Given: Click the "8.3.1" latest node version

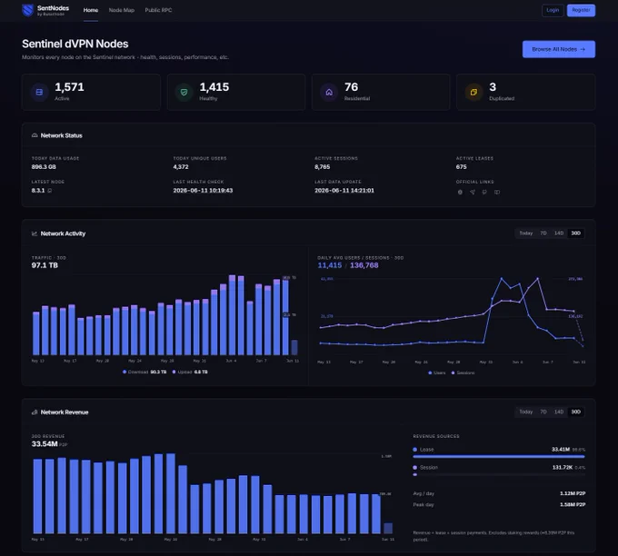Looking at the screenshot, I should pos(38,191).
